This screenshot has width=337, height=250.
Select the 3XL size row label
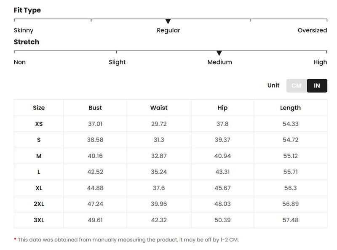pyautogui.click(x=39, y=220)
